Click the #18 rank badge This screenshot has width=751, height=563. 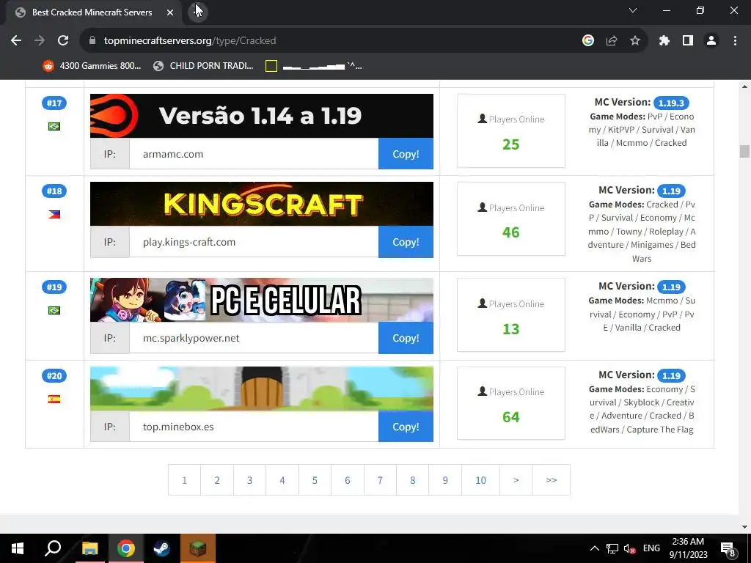(54, 191)
